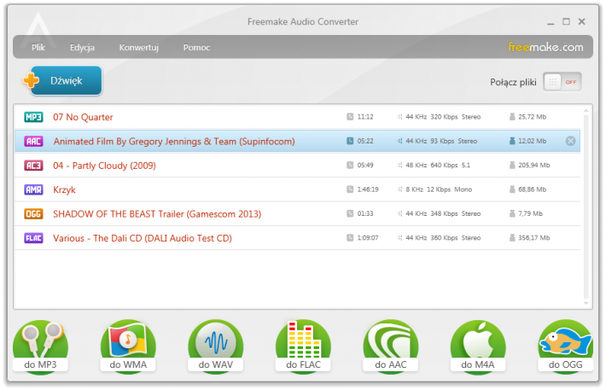Click the 7,79 Mb file size
Viewport: 606px width, 390px height.
tap(530, 213)
